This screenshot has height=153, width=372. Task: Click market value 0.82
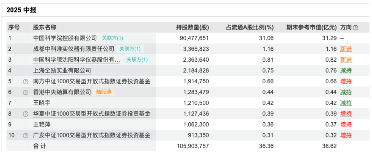click(x=331, y=60)
